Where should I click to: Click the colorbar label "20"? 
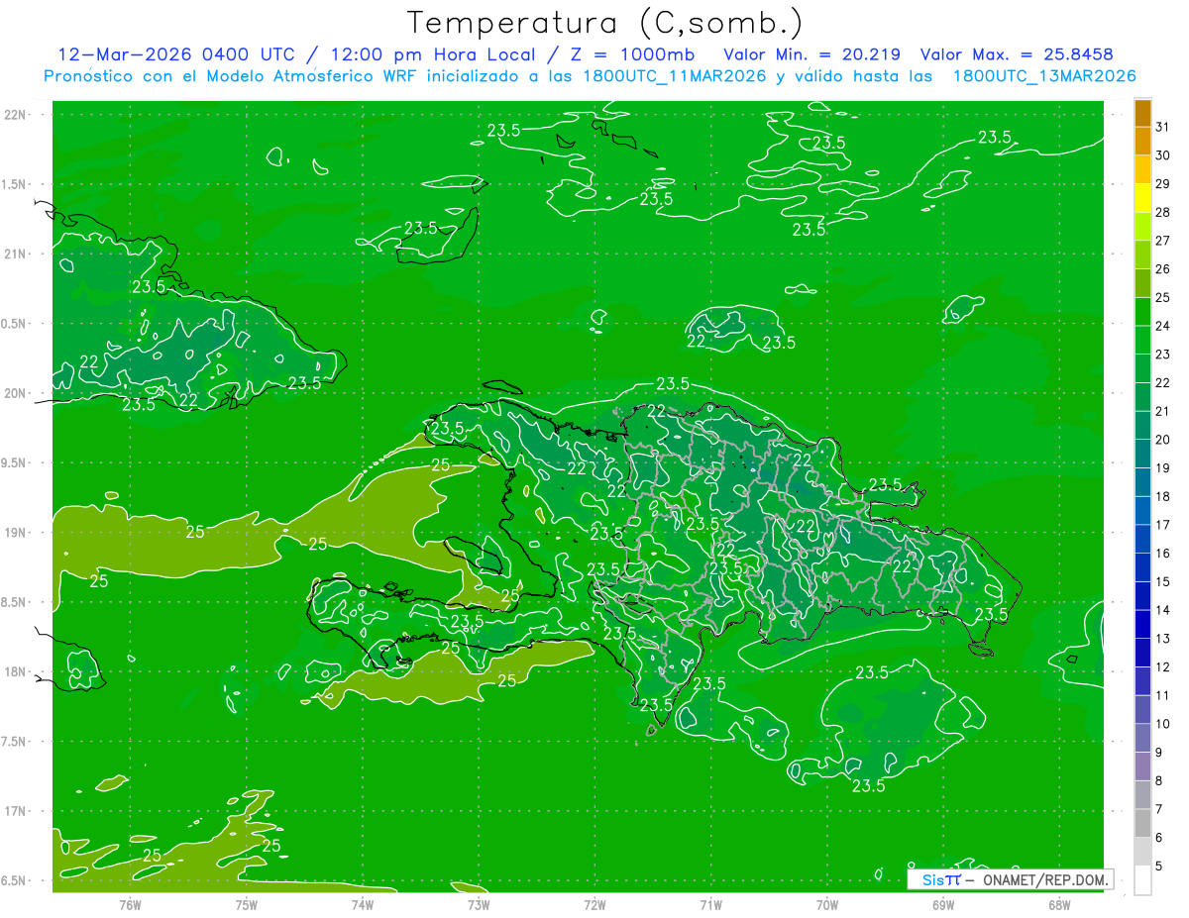point(1162,440)
